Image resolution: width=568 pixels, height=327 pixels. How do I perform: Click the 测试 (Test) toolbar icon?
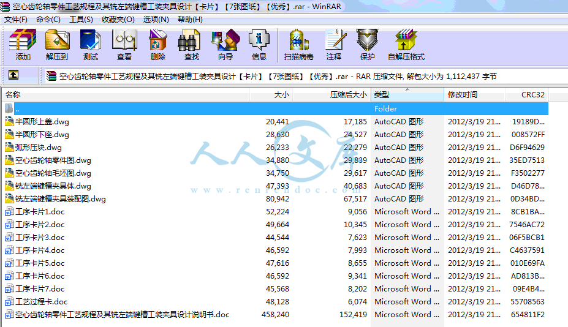click(x=91, y=40)
